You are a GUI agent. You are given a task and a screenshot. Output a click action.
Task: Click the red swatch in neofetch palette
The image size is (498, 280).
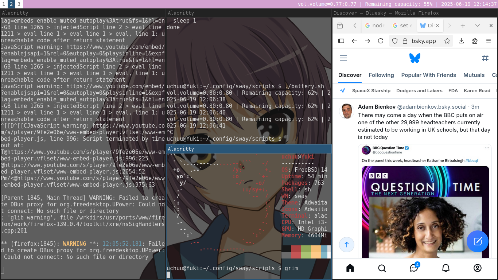pyautogui.click(x=296, y=252)
